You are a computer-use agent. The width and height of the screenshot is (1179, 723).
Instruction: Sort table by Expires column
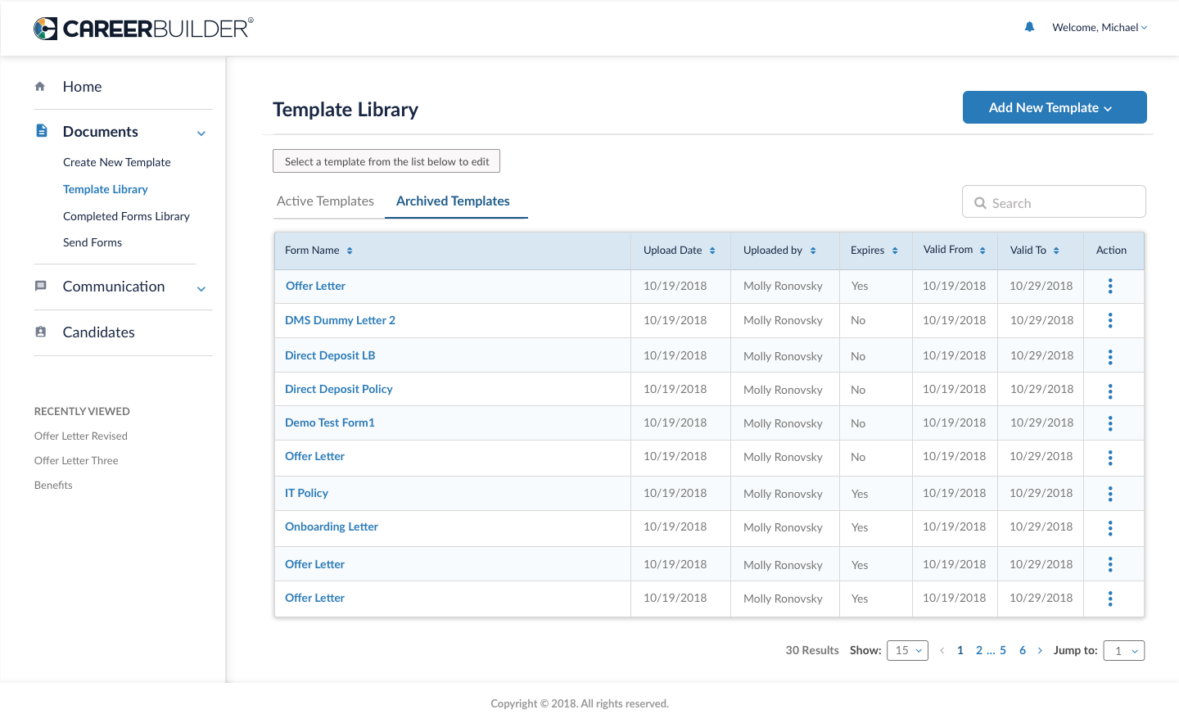pyautogui.click(x=895, y=251)
